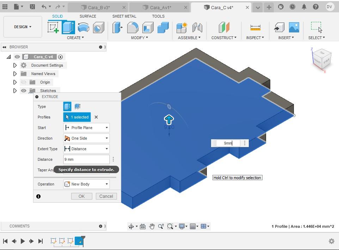Select the Create Sketch tool
This screenshot has height=250, width=339.
click(x=53, y=27)
